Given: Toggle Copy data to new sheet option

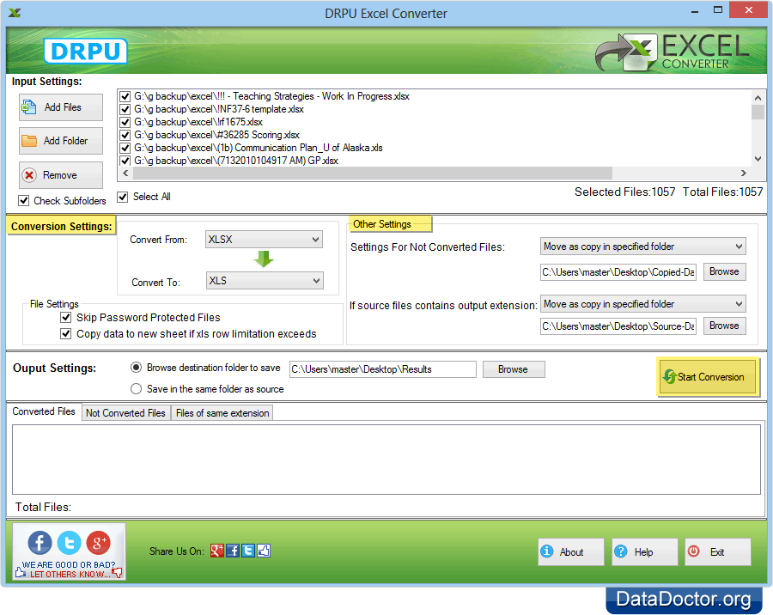Looking at the screenshot, I should pos(65,334).
